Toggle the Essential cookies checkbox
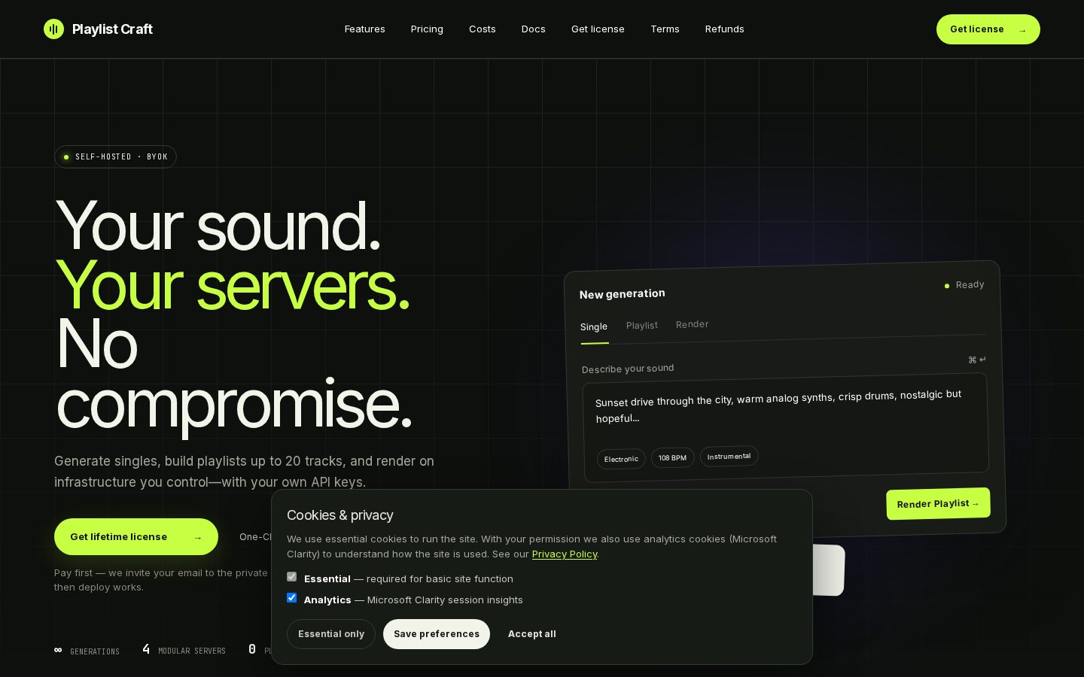The width and height of the screenshot is (1084, 677). (x=292, y=577)
